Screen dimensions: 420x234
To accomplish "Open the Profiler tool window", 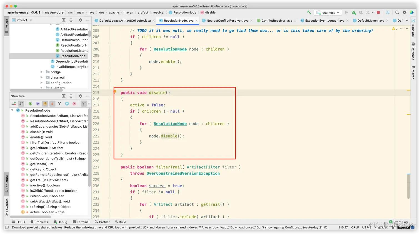I will 102,222.
